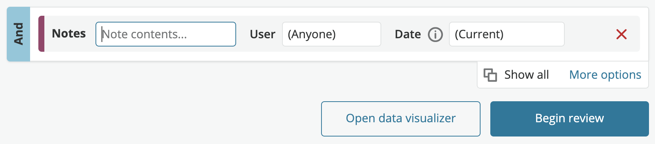Focus the Notes search text box

click(x=166, y=34)
